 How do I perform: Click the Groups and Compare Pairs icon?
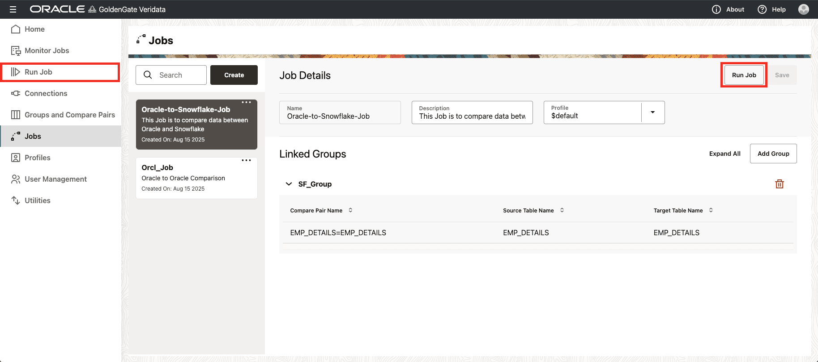point(16,115)
